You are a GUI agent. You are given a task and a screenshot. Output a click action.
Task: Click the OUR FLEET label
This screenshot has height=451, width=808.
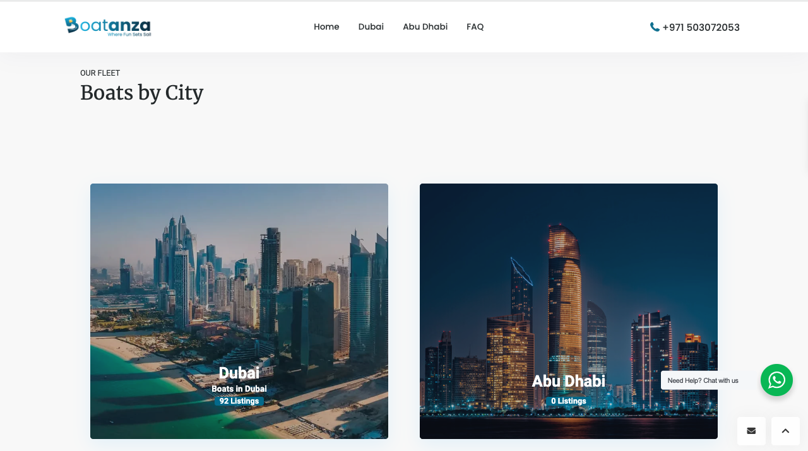[100, 73]
